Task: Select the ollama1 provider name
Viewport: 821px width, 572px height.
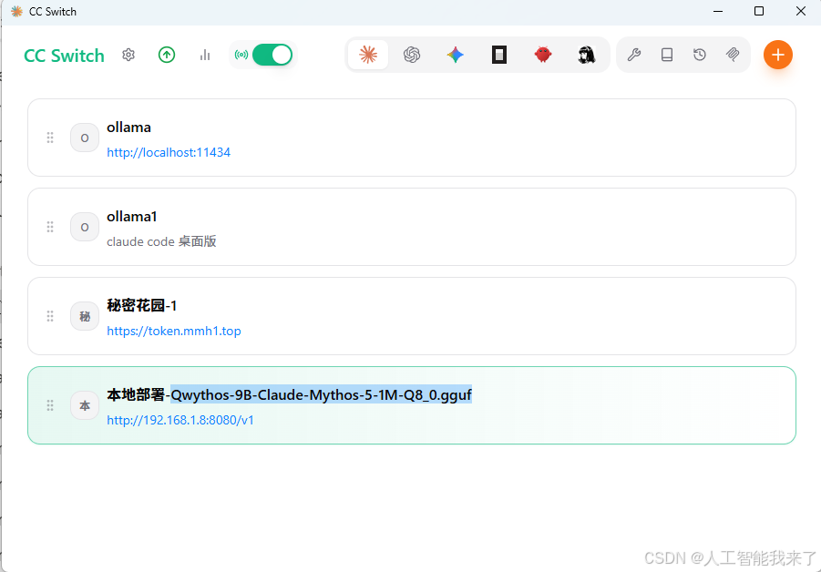Action: click(132, 217)
